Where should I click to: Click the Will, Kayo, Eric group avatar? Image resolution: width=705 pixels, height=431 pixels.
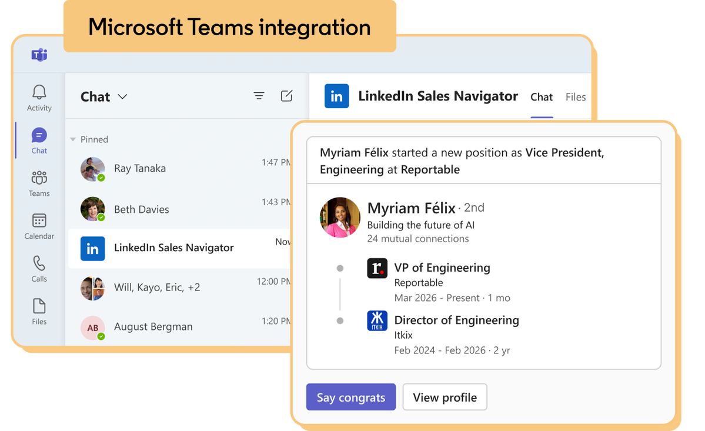pyautogui.click(x=93, y=288)
